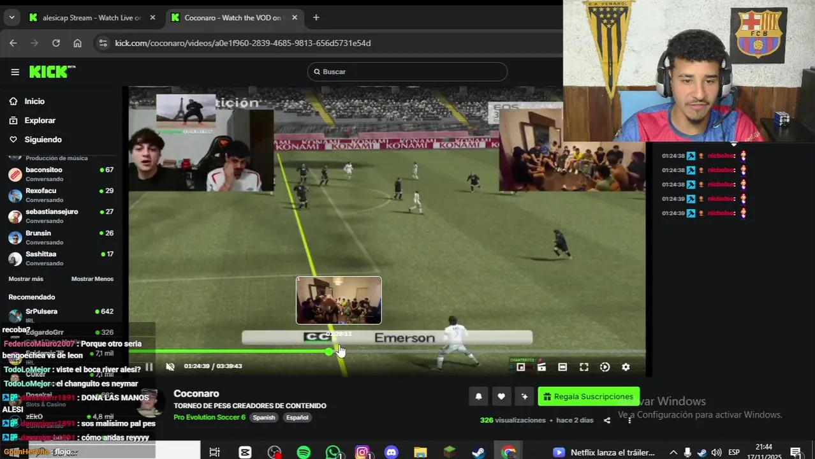The width and height of the screenshot is (815, 459).
Task: Open Task View on taskbar
Action: (x=215, y=453)
